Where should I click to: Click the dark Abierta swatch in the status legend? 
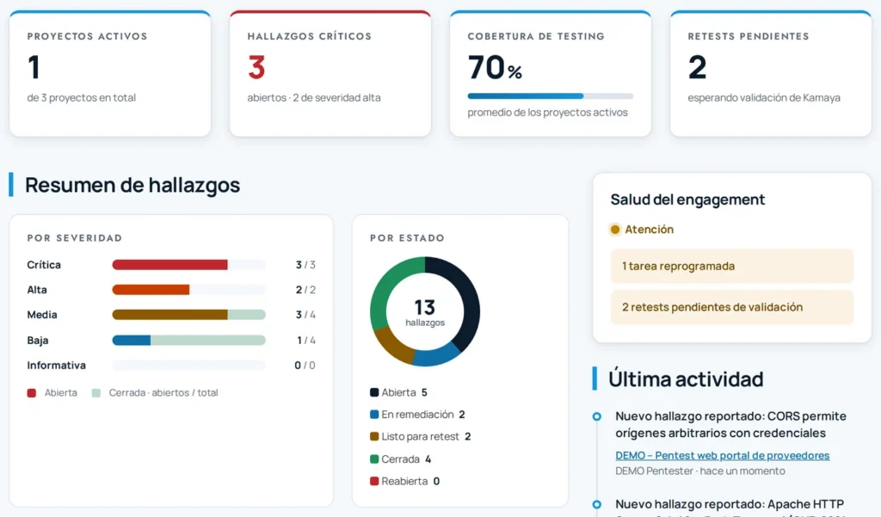(374, 392)
